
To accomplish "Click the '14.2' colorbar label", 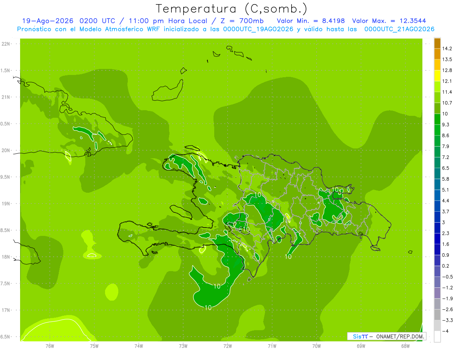I will click(x=447, y=48).
